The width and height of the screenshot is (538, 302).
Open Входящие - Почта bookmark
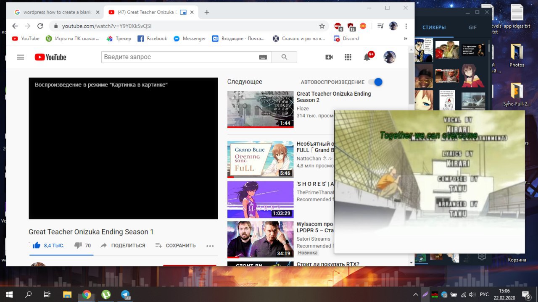click(x=238, y=38)
